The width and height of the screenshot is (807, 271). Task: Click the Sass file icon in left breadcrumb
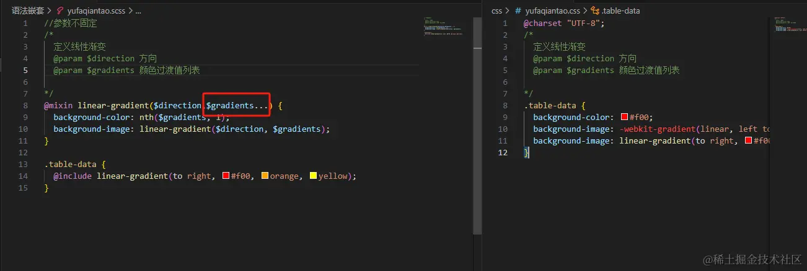point(60,11)
